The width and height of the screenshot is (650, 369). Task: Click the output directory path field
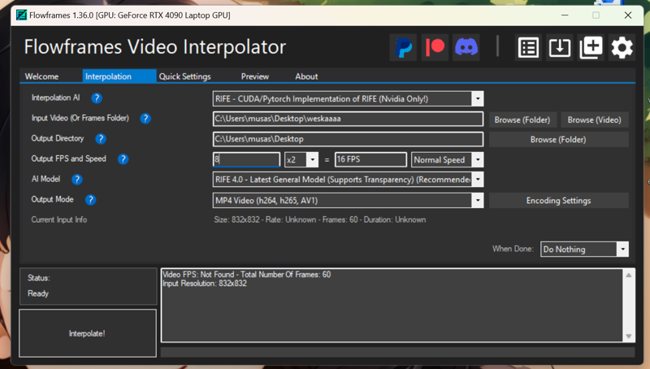pos(348,139)
